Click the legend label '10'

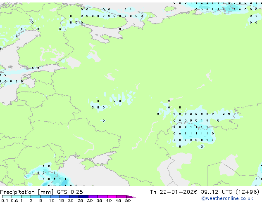pos(52,200)
